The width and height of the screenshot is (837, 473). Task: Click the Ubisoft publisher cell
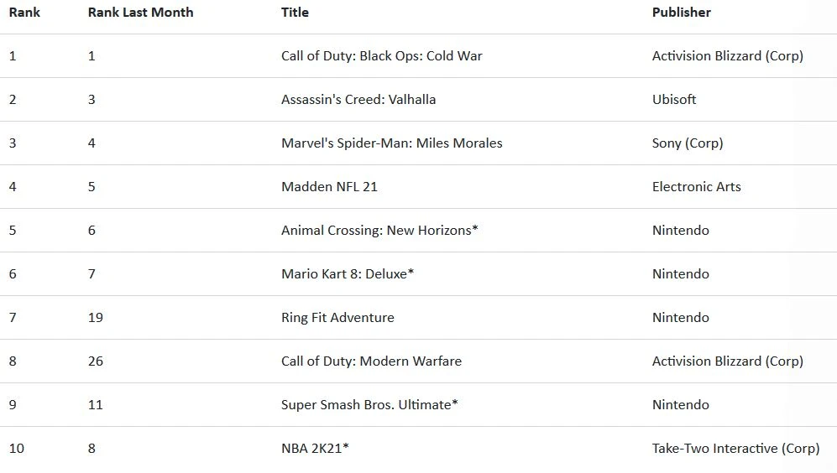674,100
